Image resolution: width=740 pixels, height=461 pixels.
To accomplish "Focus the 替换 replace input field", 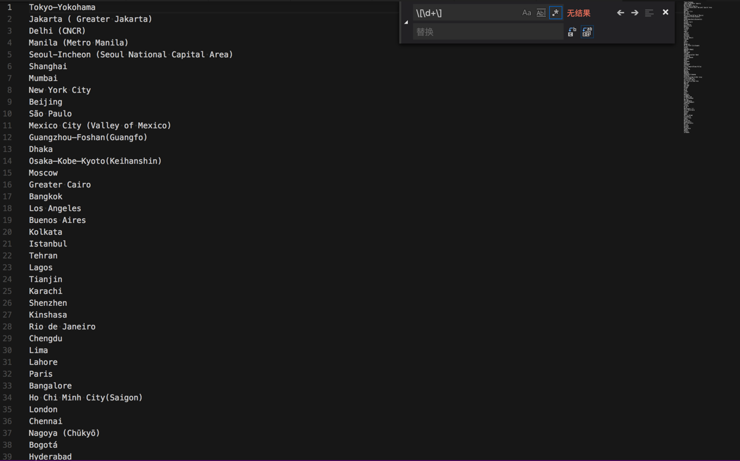I will coord(488,32).
